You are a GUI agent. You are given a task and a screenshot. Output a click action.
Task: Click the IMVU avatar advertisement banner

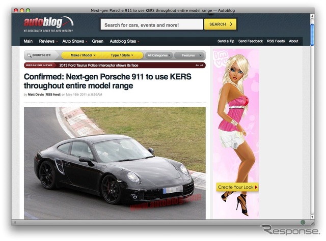tap(236, 134)
